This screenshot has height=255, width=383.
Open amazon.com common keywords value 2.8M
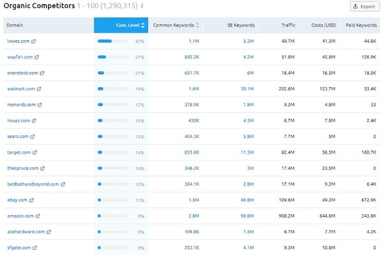coord(193,216)
